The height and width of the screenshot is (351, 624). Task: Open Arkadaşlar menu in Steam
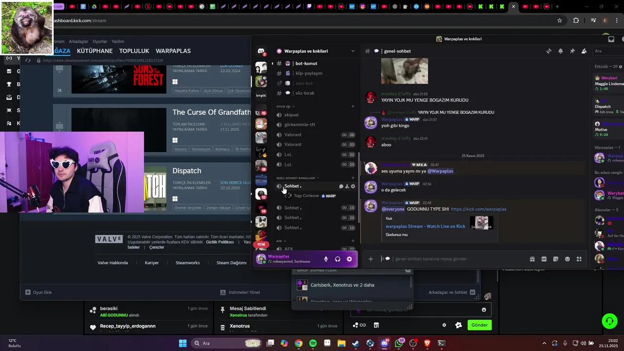[78, 41]
